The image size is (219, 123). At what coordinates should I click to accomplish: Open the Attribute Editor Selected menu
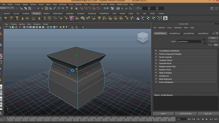coord(162,28)
